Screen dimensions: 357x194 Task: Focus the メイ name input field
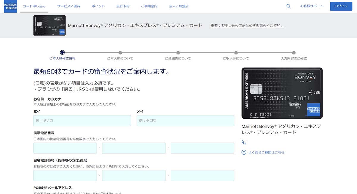185,121
